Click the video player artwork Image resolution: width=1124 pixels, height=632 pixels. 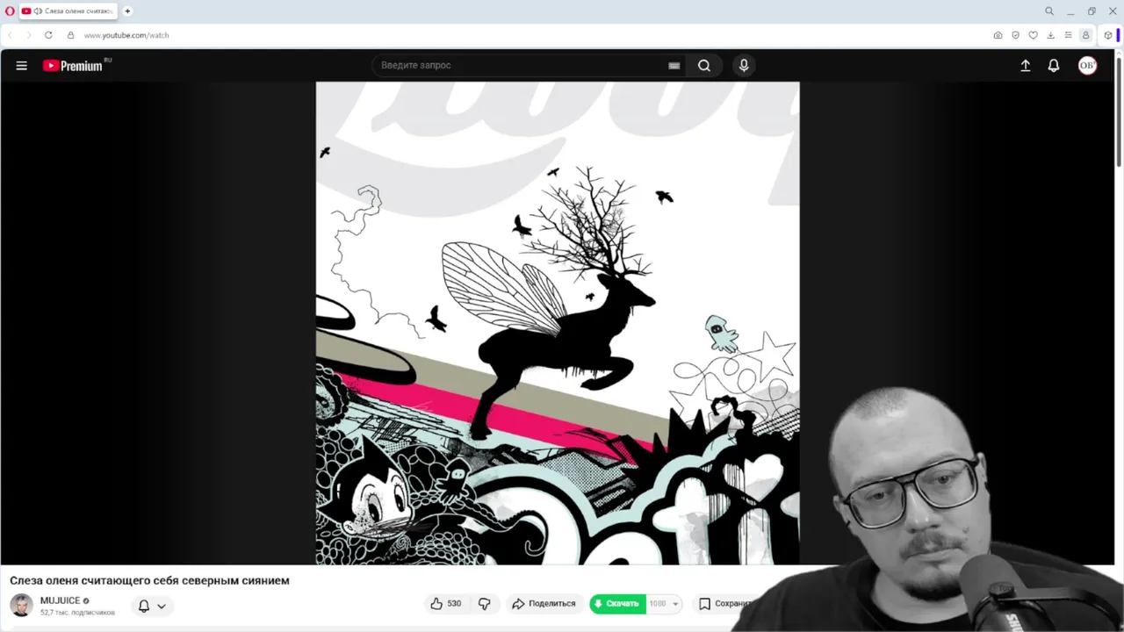point(558,323)
